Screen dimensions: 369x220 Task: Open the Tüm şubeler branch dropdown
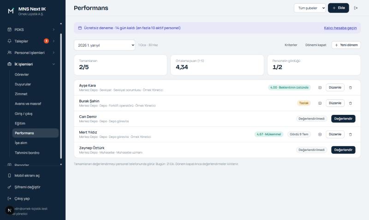tap(309, 8)
